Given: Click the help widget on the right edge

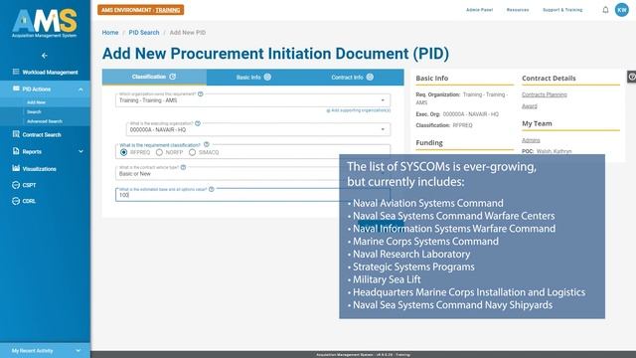Looking at the screenshot, I should (x=632, y=77).
